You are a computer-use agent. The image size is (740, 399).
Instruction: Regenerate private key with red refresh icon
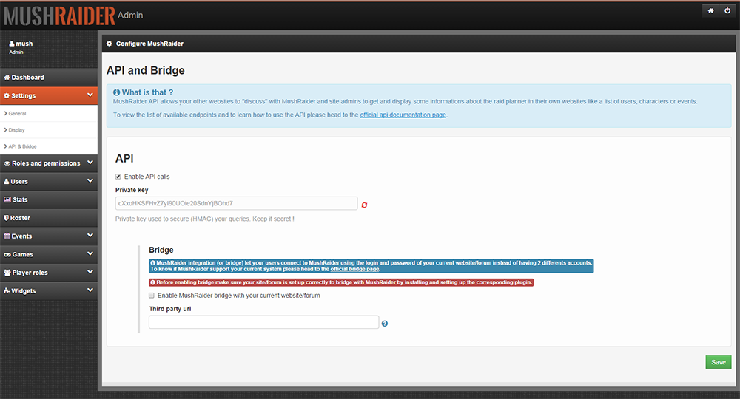[364, 205]
